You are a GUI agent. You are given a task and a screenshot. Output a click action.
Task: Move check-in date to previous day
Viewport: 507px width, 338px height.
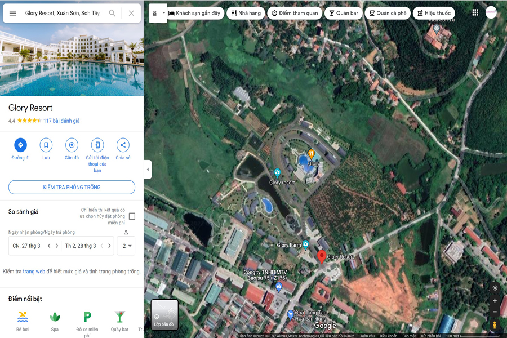tap(49, 246)
